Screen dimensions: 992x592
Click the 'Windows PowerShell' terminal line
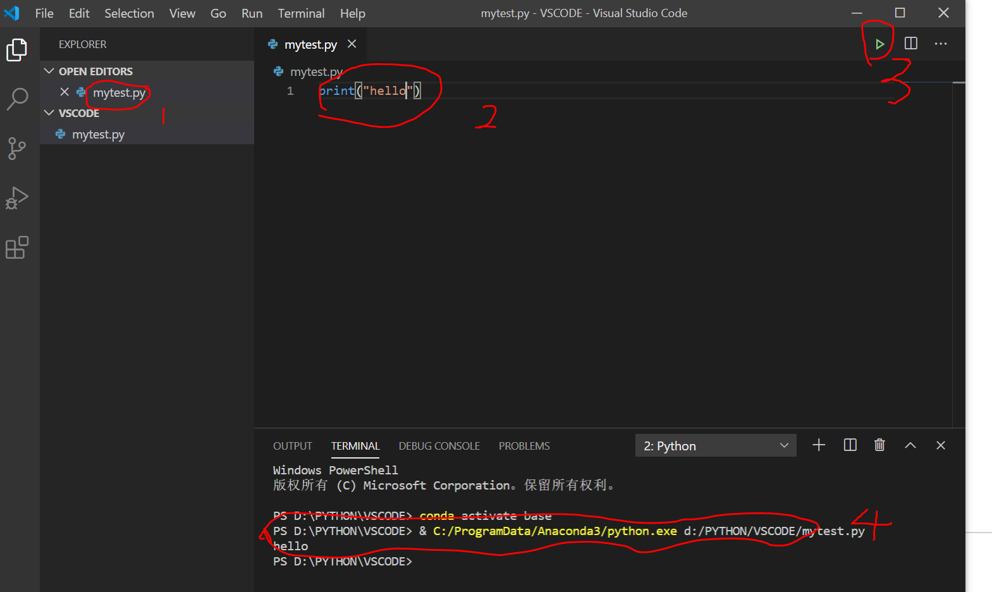(x=335, y=470)
